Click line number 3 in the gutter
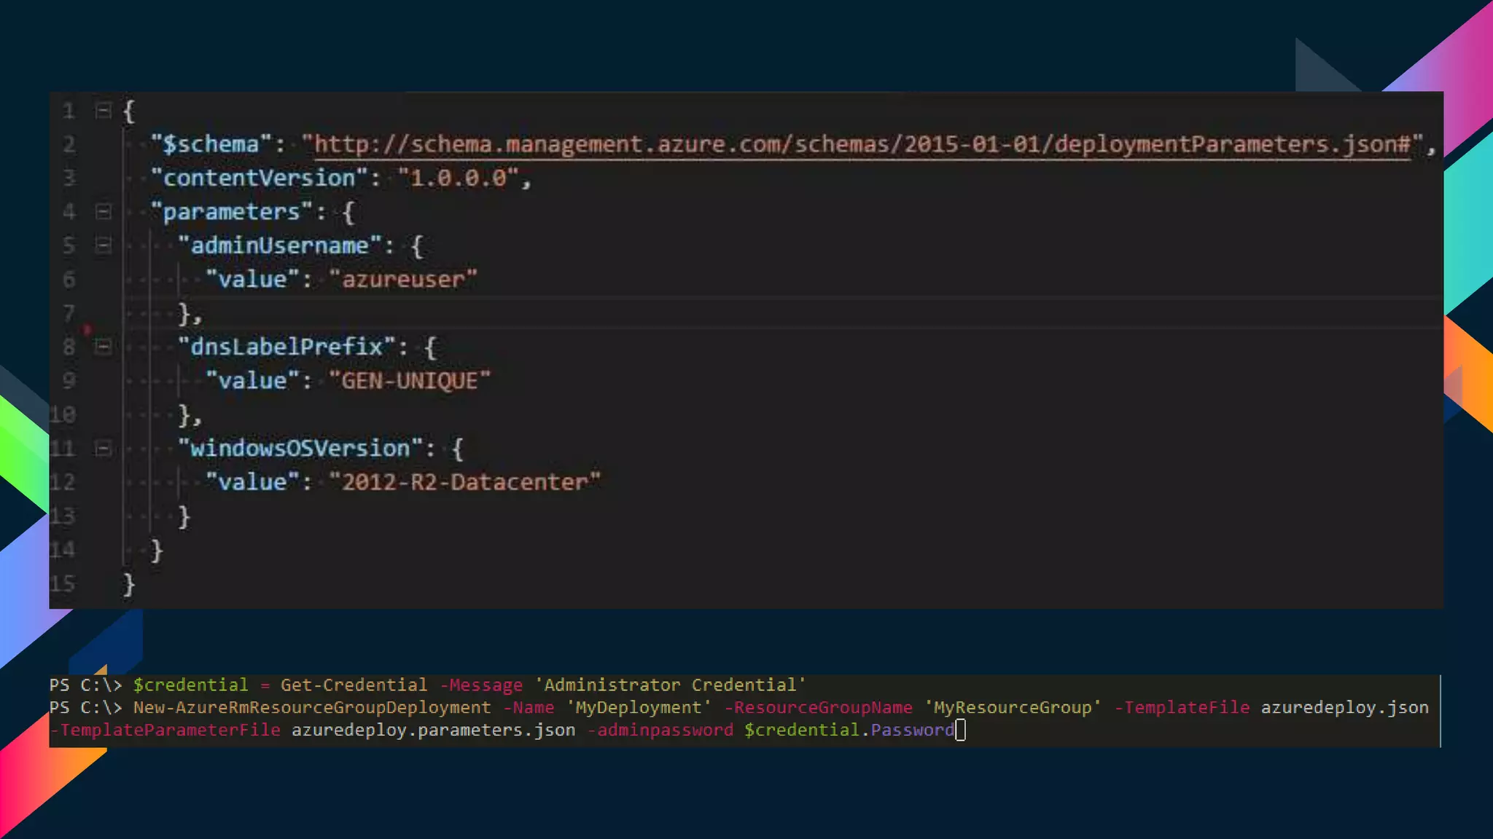This screenshot has width=1493, height=839. pyautogui.click(x=69, y=178)
